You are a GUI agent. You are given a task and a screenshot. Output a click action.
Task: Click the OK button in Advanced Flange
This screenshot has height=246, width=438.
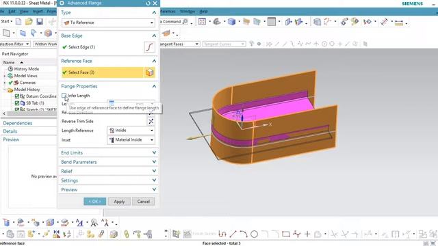coord(94,202)
